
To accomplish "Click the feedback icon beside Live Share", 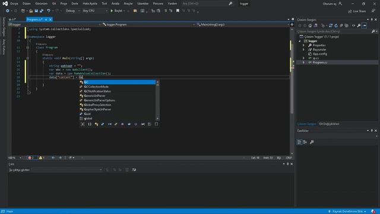I will [x=373, y=11].
